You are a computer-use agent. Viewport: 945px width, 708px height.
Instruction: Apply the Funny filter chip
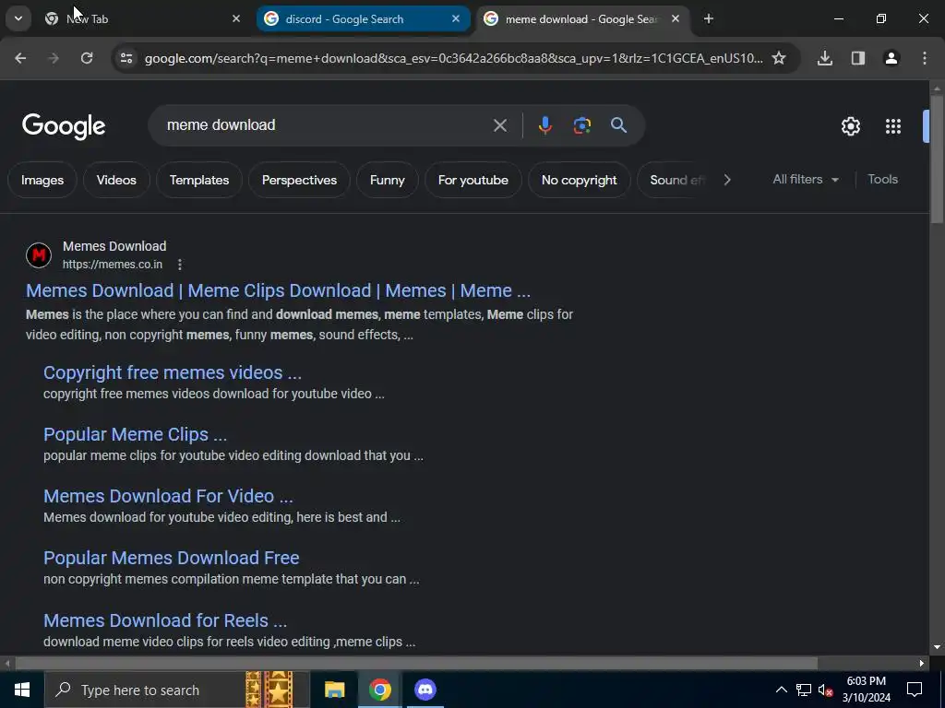(387, 180)
